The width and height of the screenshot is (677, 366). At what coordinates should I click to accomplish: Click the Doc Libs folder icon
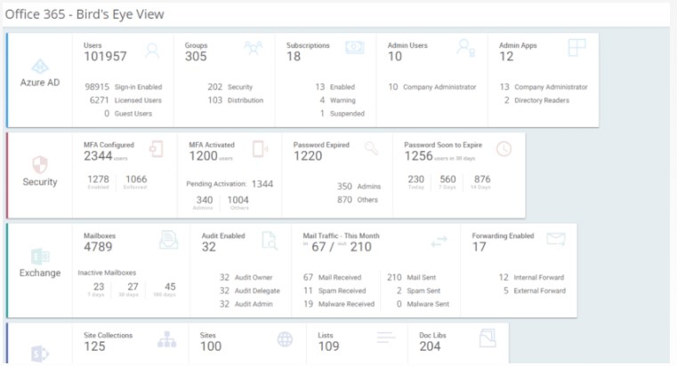[x=488, y=338]
